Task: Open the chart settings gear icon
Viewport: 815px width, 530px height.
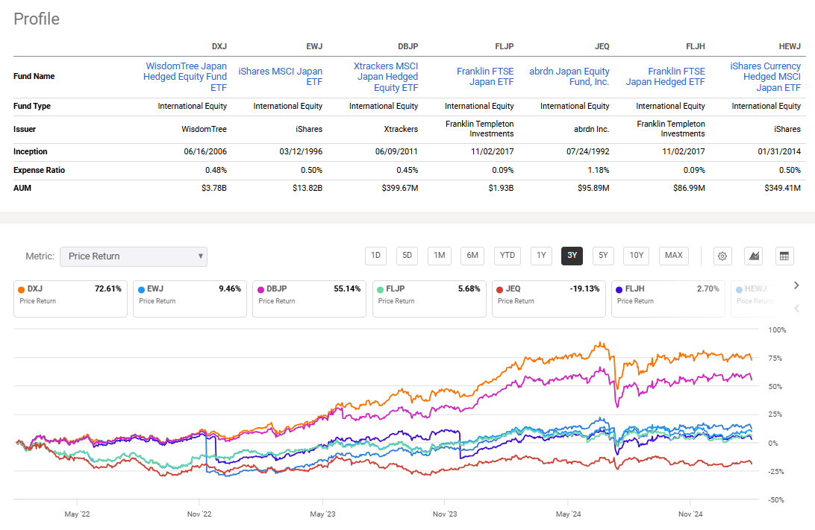Action: point(722,255)
